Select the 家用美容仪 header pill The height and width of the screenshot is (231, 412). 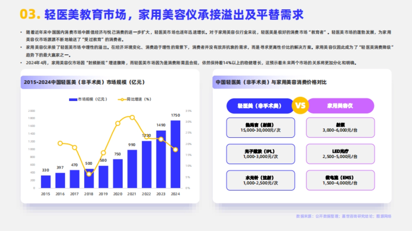342,106
